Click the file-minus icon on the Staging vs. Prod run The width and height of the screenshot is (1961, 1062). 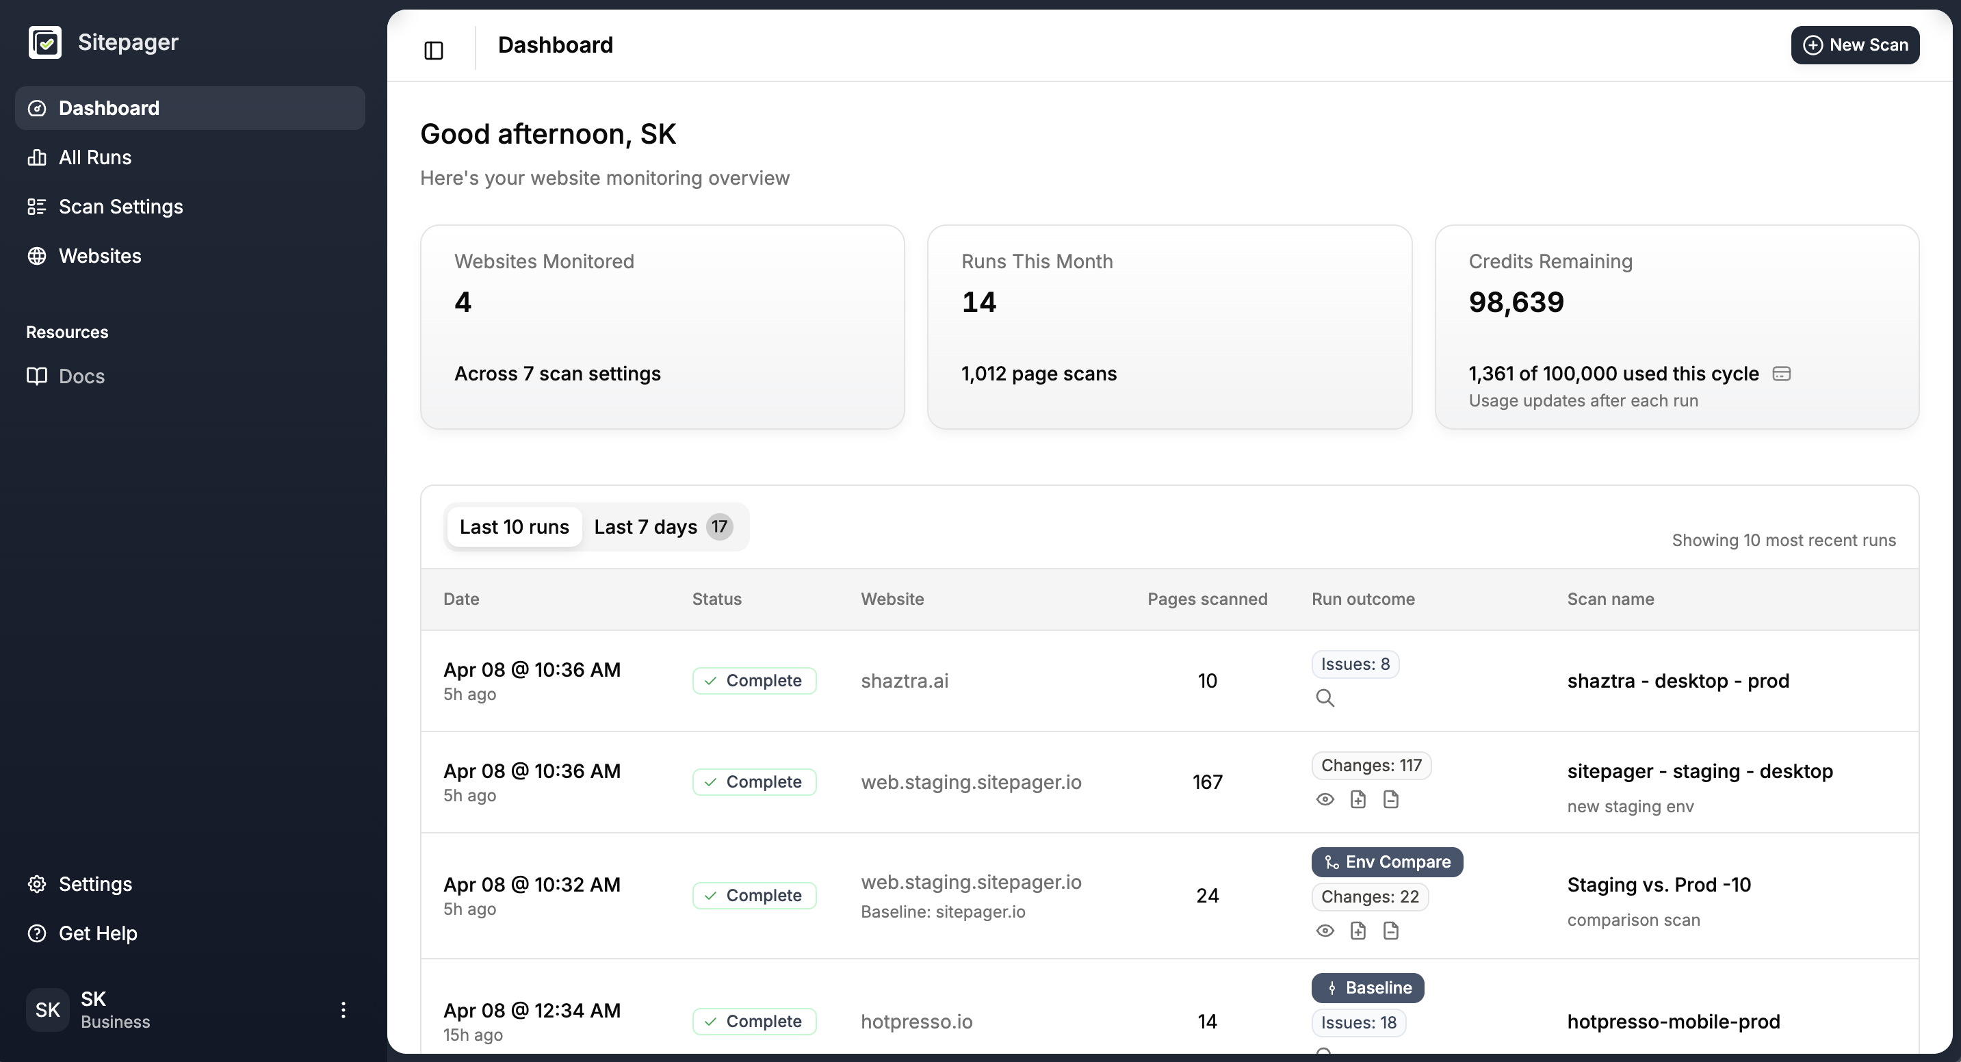[1392, 931]
